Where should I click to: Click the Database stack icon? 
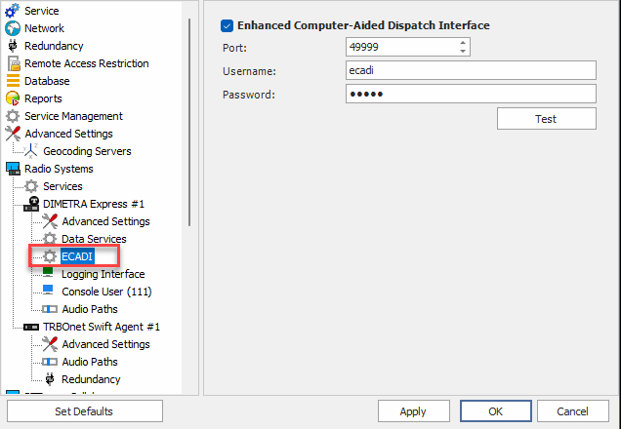[13, 81]
